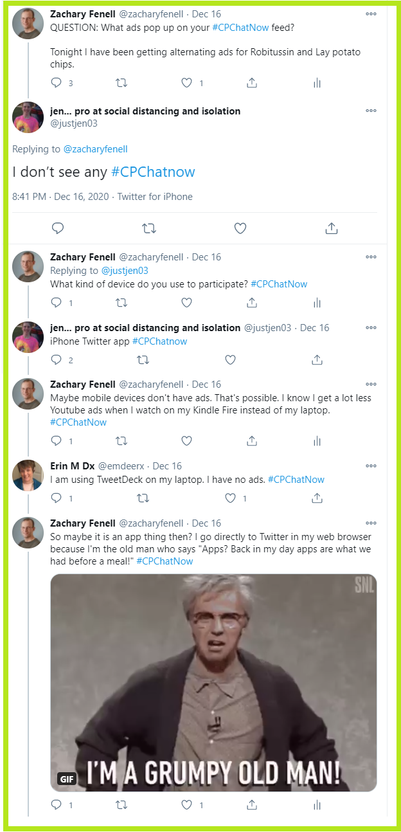This screenshot has width=401, height=832.
Task: Visit Erin M Dx's profile name
Action: point(70,466)
